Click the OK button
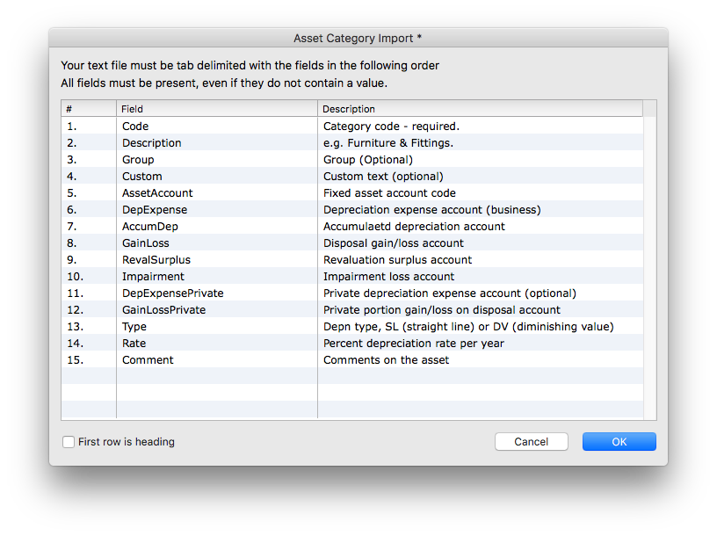 click(x=619, y=442)
